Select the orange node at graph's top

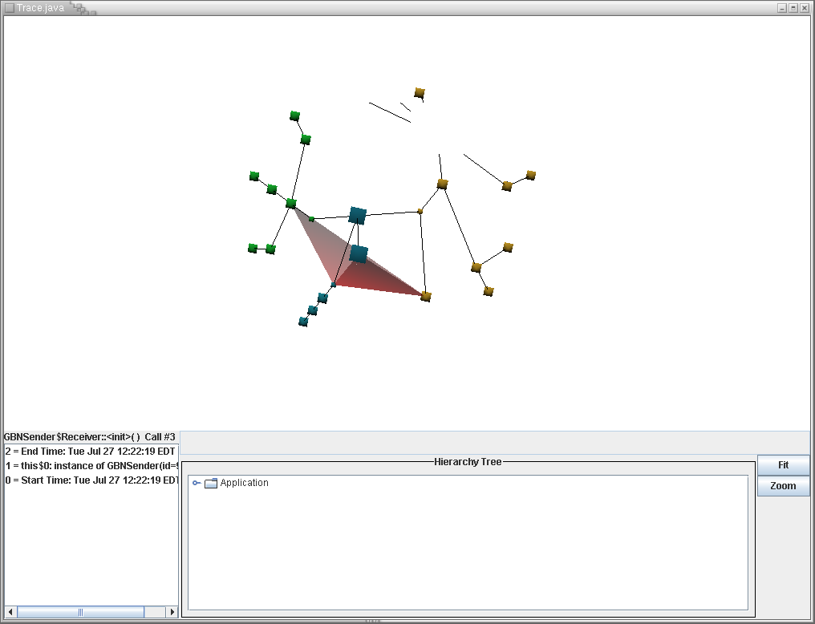tap(420, 93)
